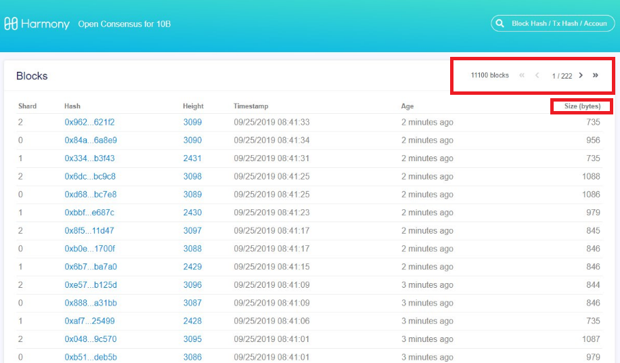
Task: Open block hash 0xaf7...25499
Action: pos(89,321)
